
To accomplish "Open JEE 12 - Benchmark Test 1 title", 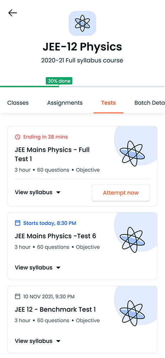I will coord(55,310).
